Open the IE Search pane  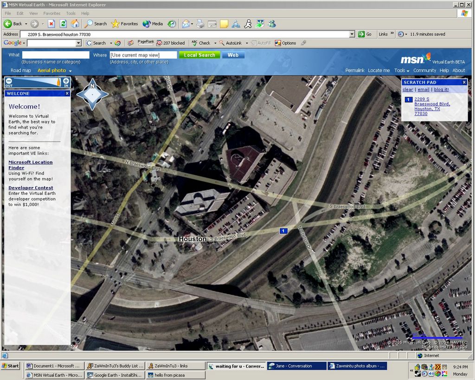(x=96, y=24)
